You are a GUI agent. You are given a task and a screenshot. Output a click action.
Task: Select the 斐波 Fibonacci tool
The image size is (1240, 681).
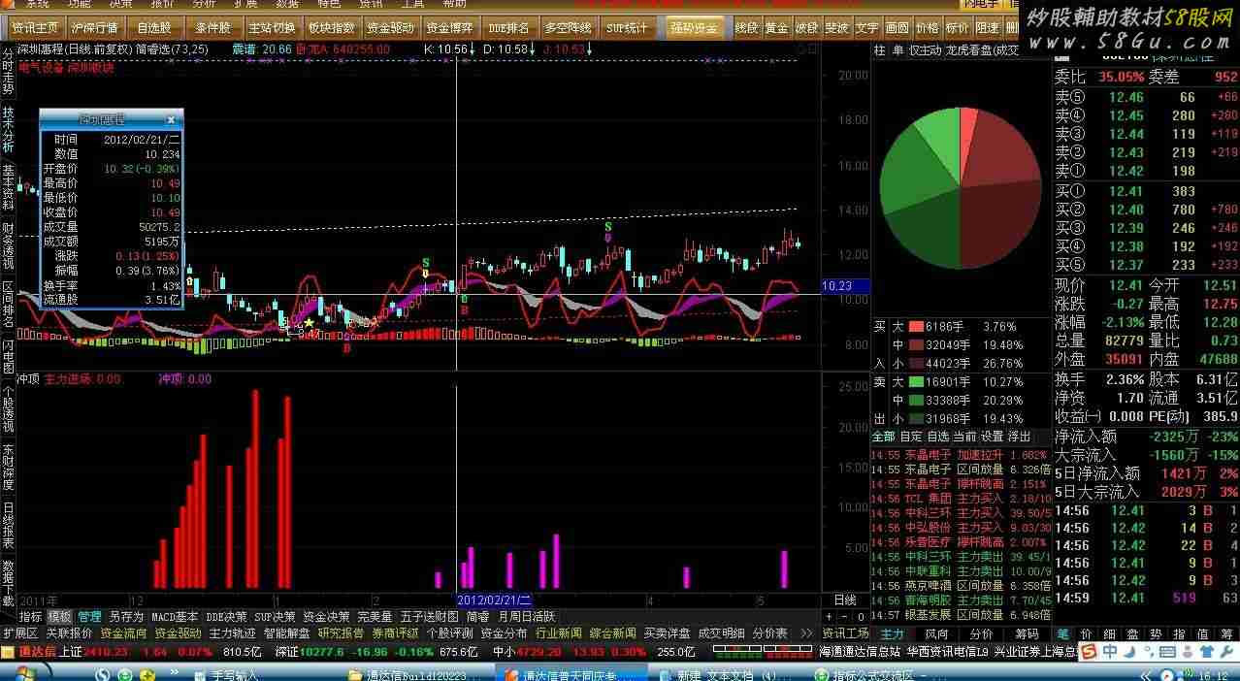836,28
